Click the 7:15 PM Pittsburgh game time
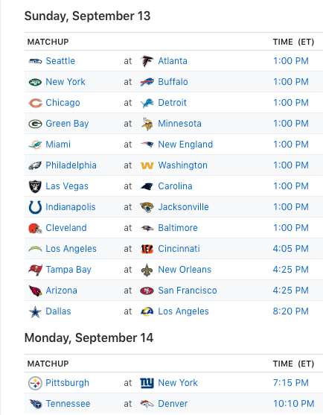This screenshot has width=323, height=415. pyautogui.click(x=290, y=383)
